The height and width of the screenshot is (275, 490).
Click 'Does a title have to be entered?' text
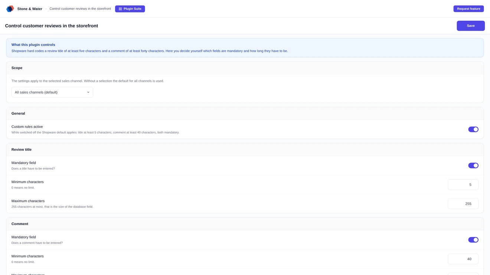pos(33,169)
